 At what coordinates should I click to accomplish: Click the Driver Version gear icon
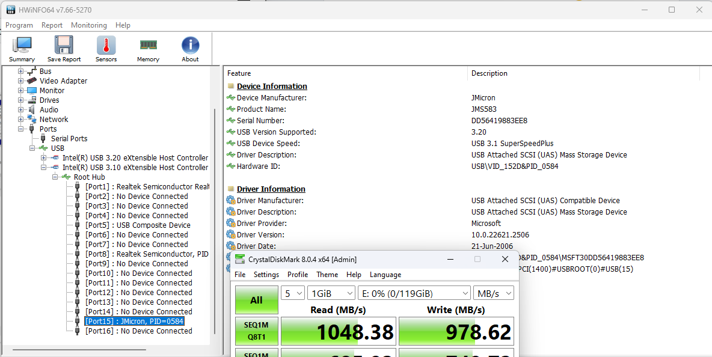click(231, 234)
